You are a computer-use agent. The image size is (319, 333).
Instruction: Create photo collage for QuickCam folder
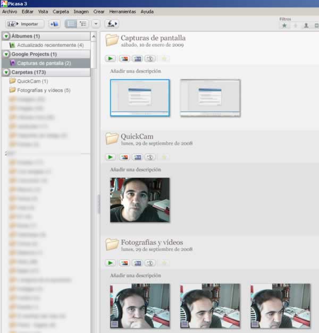point(124,157)
